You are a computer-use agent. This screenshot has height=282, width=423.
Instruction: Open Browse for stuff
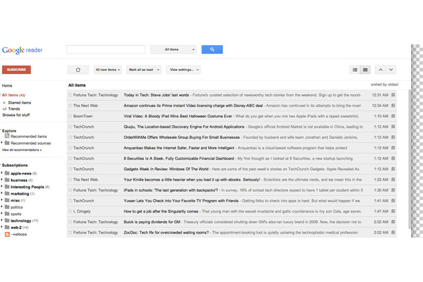[x=16, y=115]
